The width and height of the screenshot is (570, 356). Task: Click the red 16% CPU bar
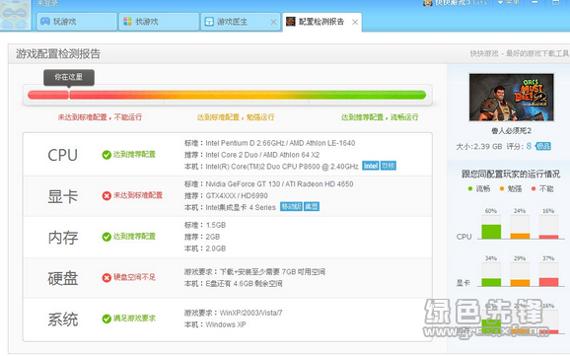(x=548, y=237)
